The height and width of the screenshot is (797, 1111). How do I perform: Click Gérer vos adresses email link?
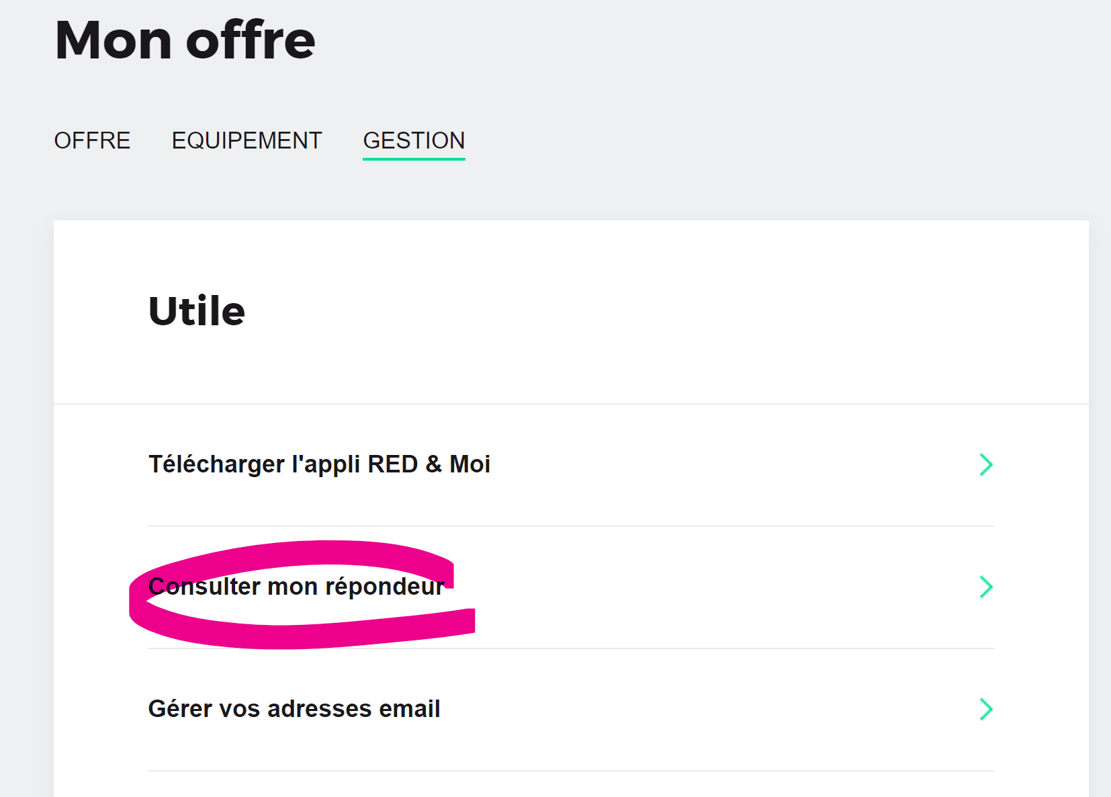click(294, 709)
